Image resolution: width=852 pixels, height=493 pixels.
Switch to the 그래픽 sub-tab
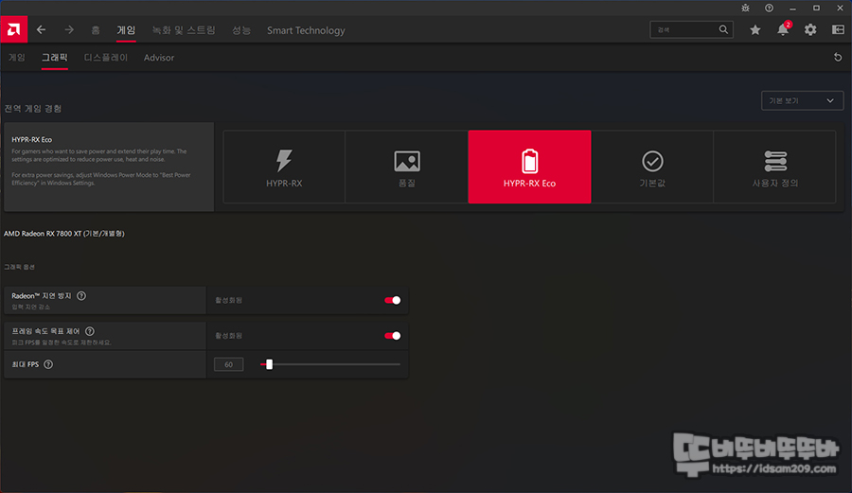[x=55, y=58]
